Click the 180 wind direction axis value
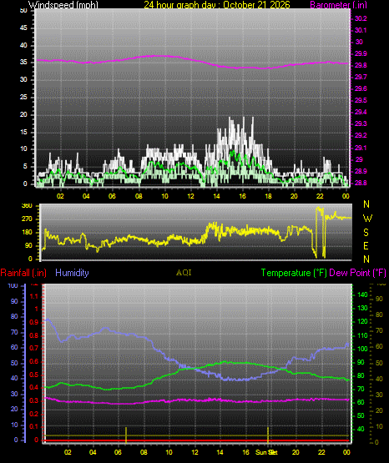This screenshot has height=463, width=389. [x=27, y=233]
